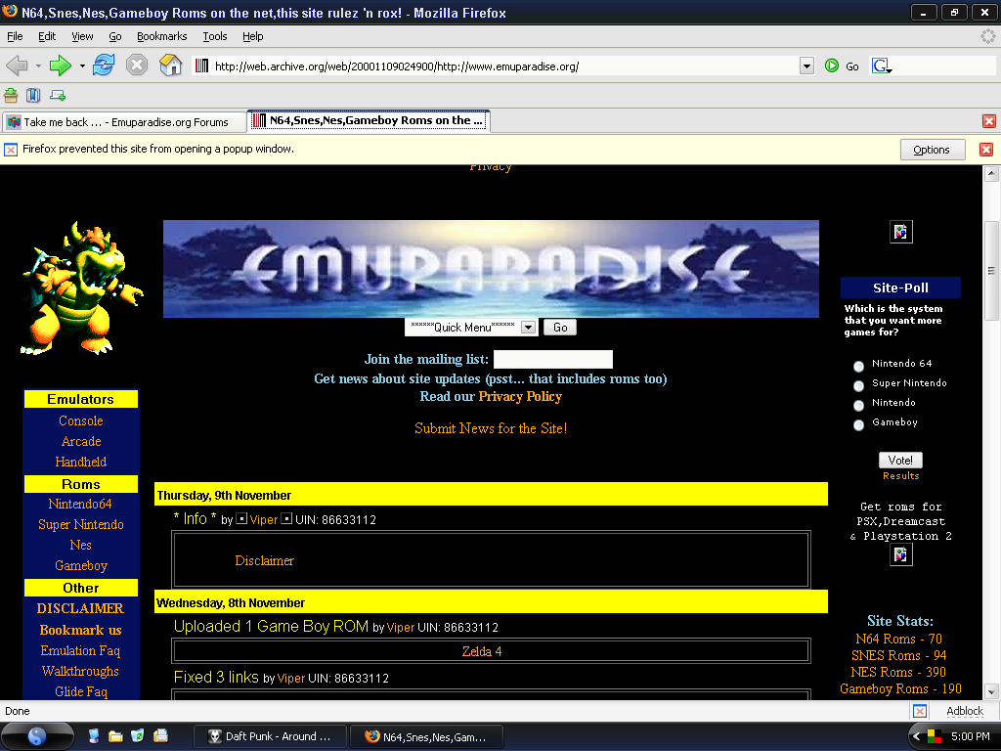Switch to the Emuparadise.org Forums tab

click(x=124, y=121)
